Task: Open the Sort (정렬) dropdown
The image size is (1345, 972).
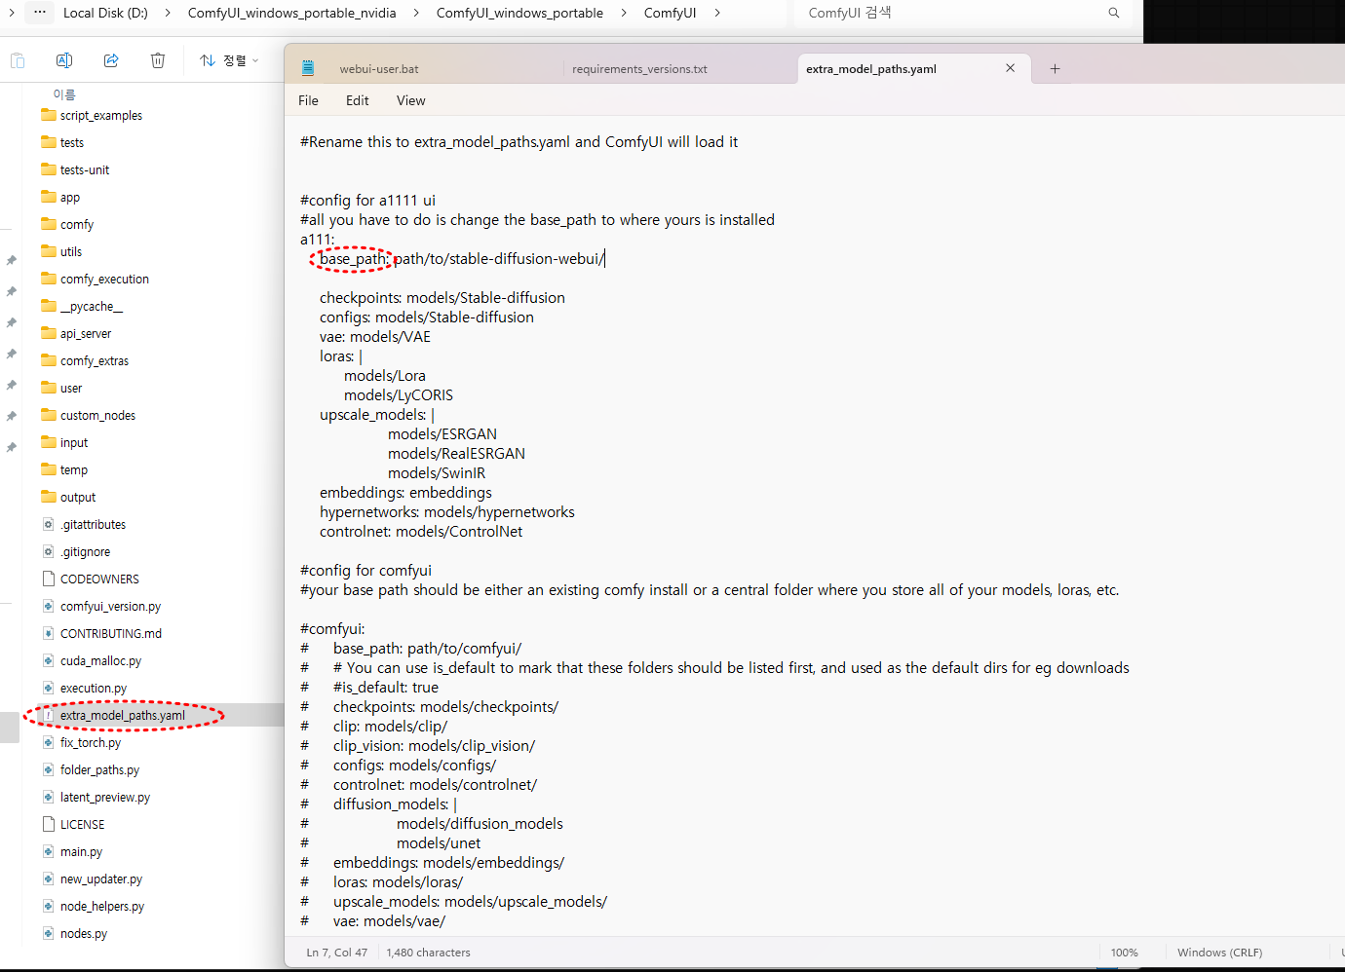Action: (x=229, y=60)
